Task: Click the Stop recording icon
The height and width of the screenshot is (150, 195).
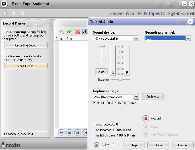Action: point(146,127)
